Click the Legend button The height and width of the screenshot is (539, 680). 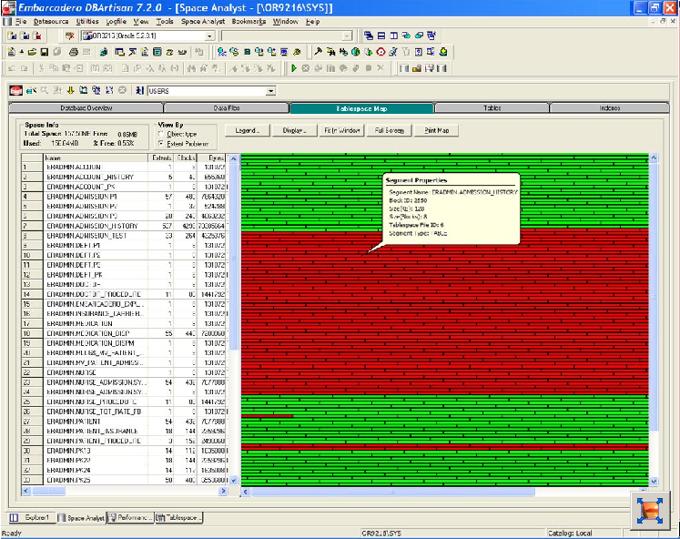[248, 130]
